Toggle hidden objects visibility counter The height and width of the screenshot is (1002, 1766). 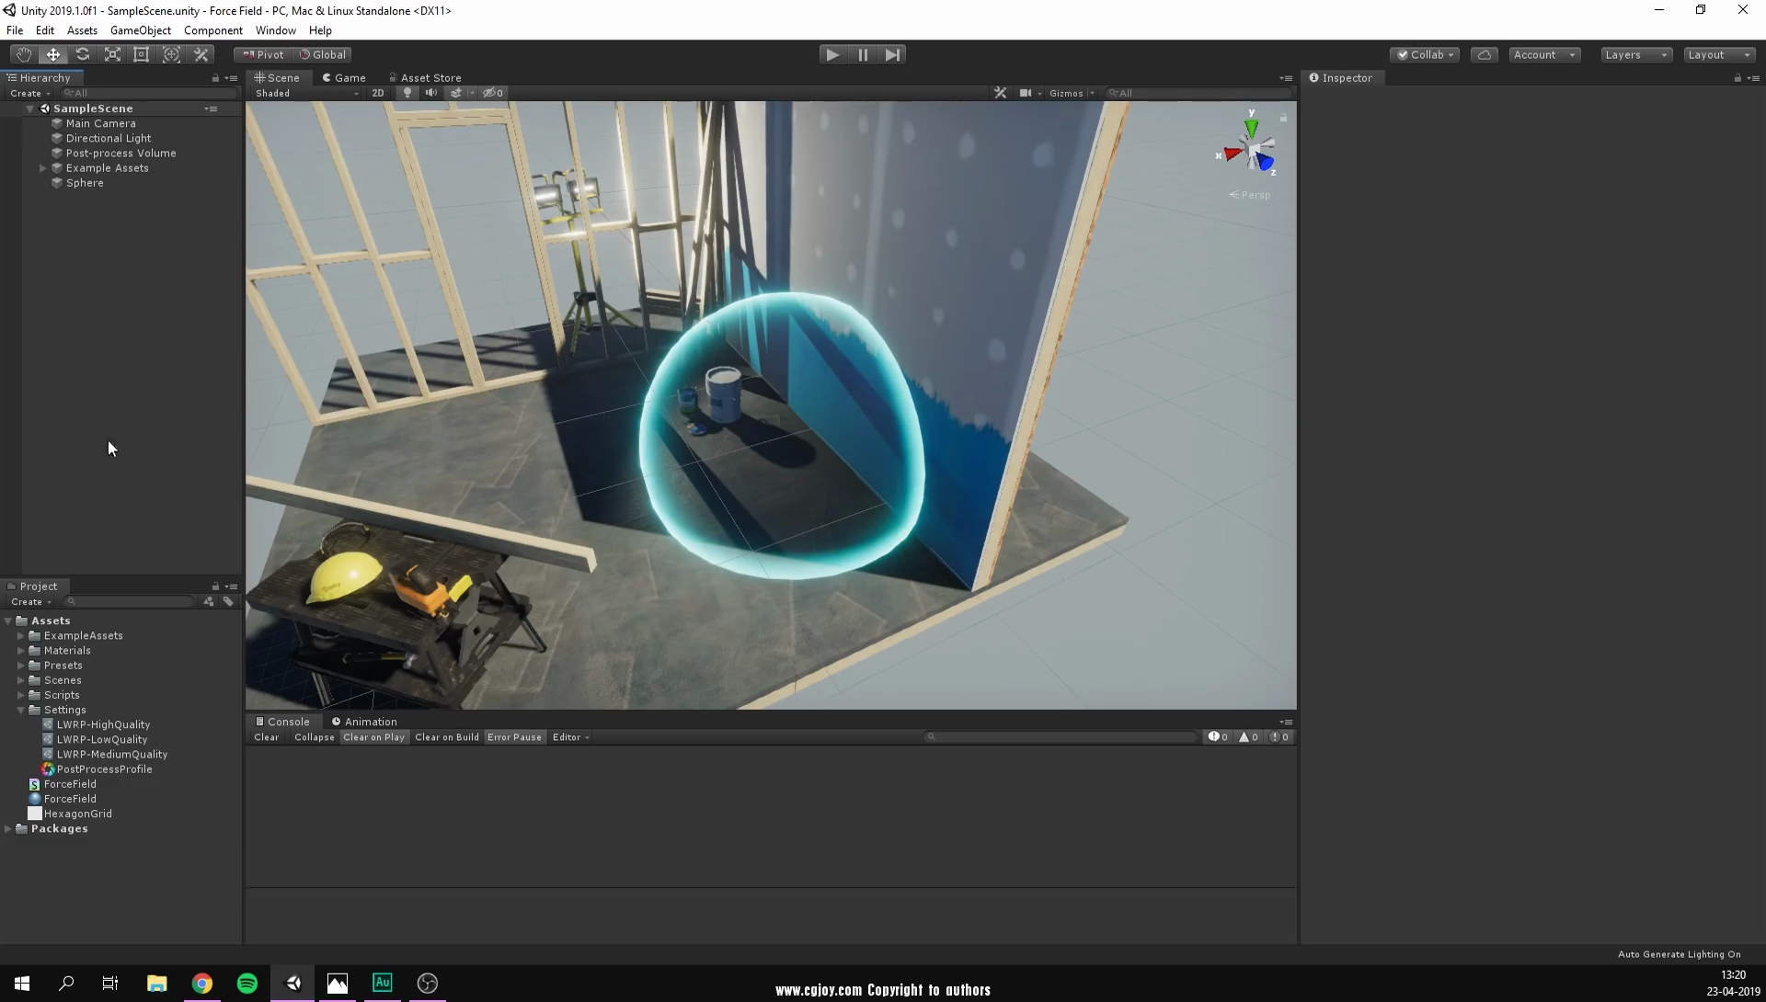point(493,93)
